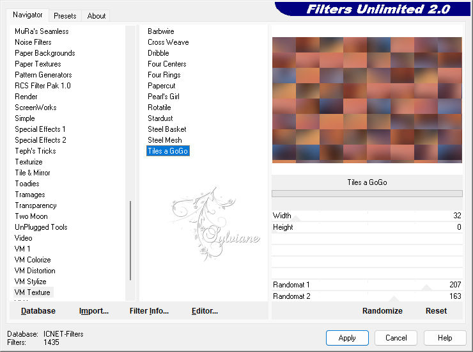Select the Render category
The image size is (473, 352).
point(26,97)
